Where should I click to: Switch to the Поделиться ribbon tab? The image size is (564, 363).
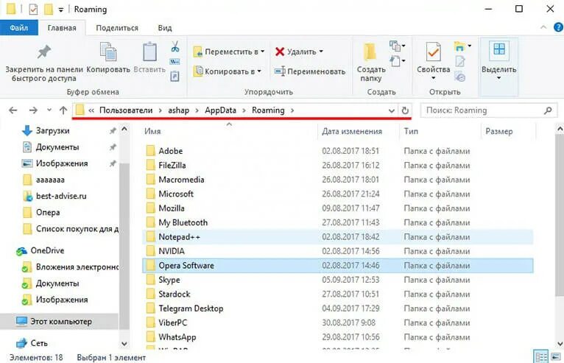click(117, 28)
